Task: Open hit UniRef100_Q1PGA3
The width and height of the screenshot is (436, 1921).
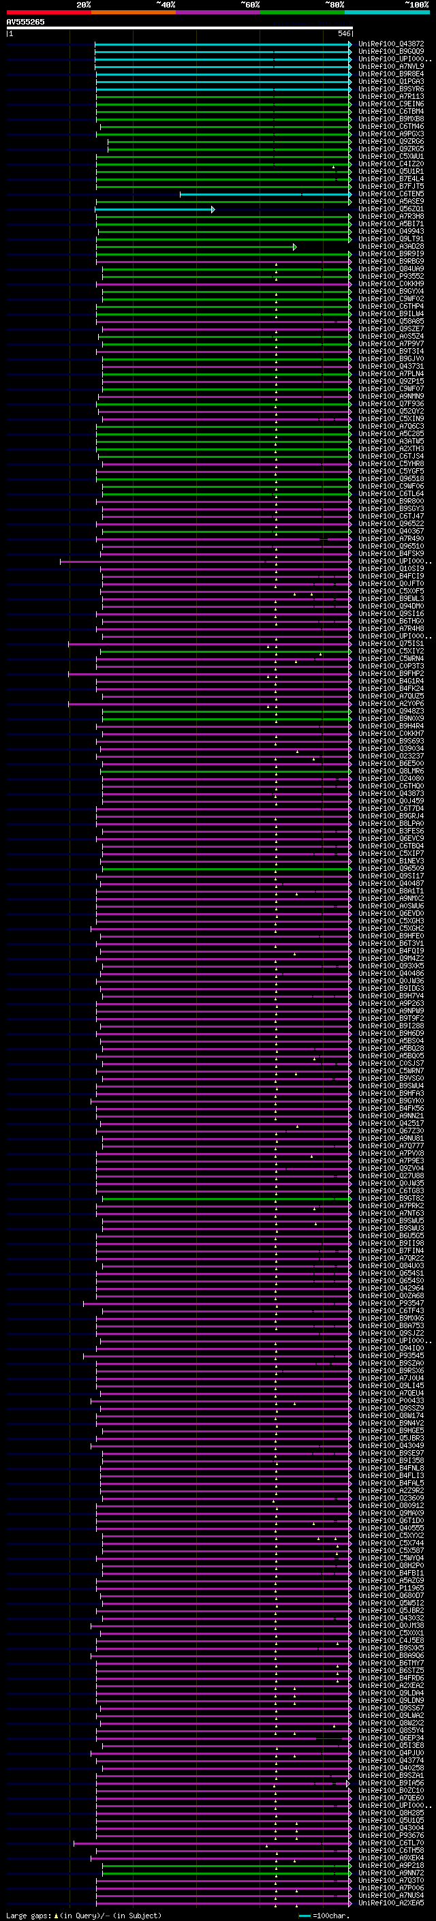Action: coord(391,81)
